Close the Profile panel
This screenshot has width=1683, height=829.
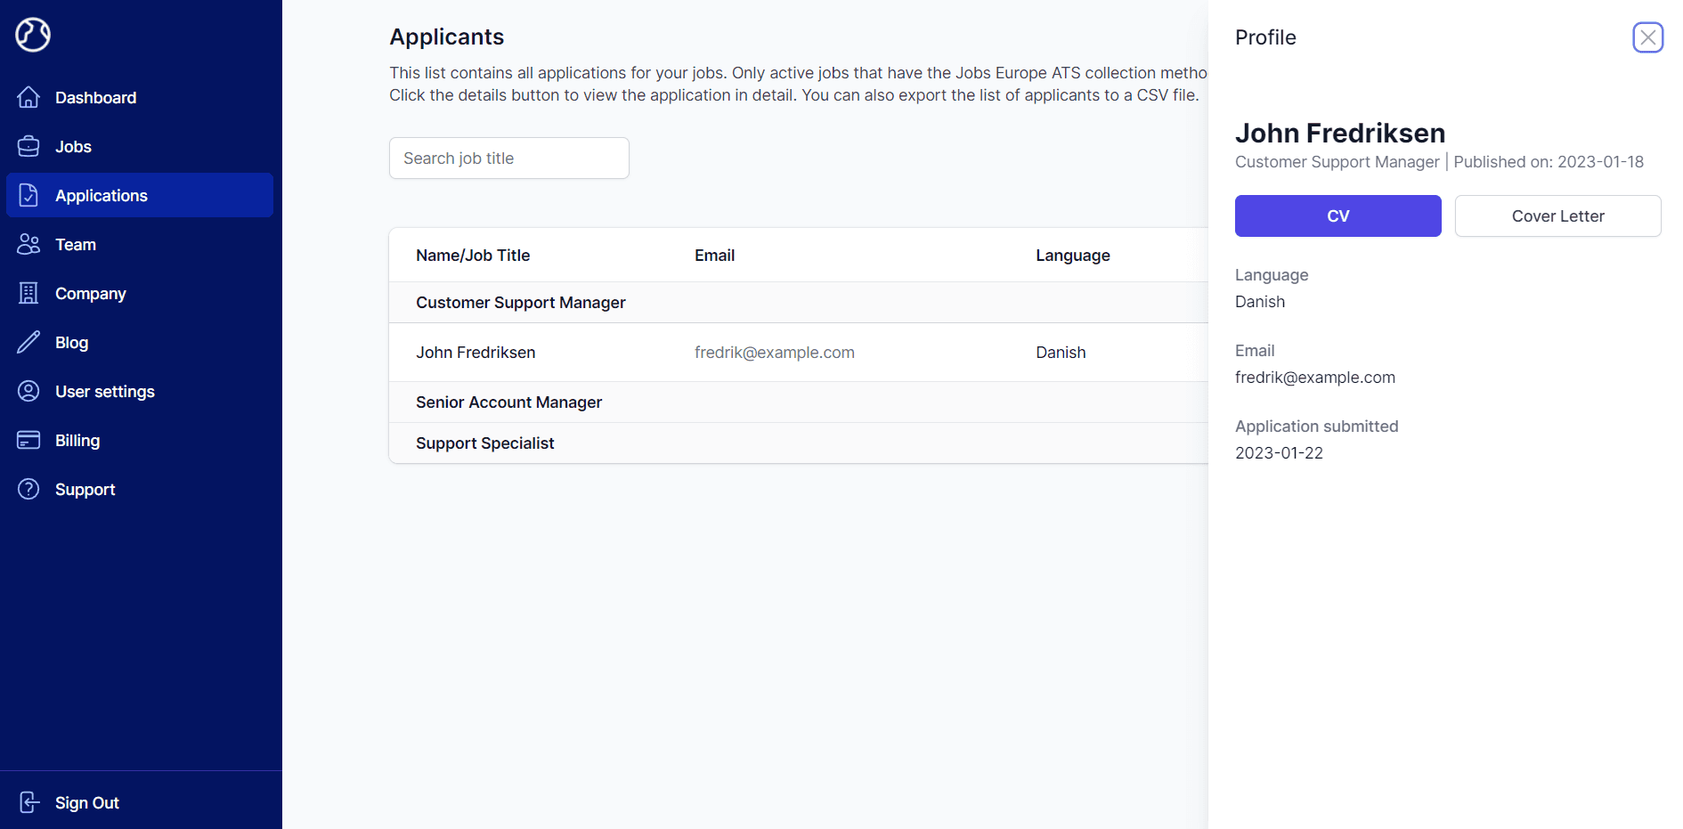[1647, 37]
